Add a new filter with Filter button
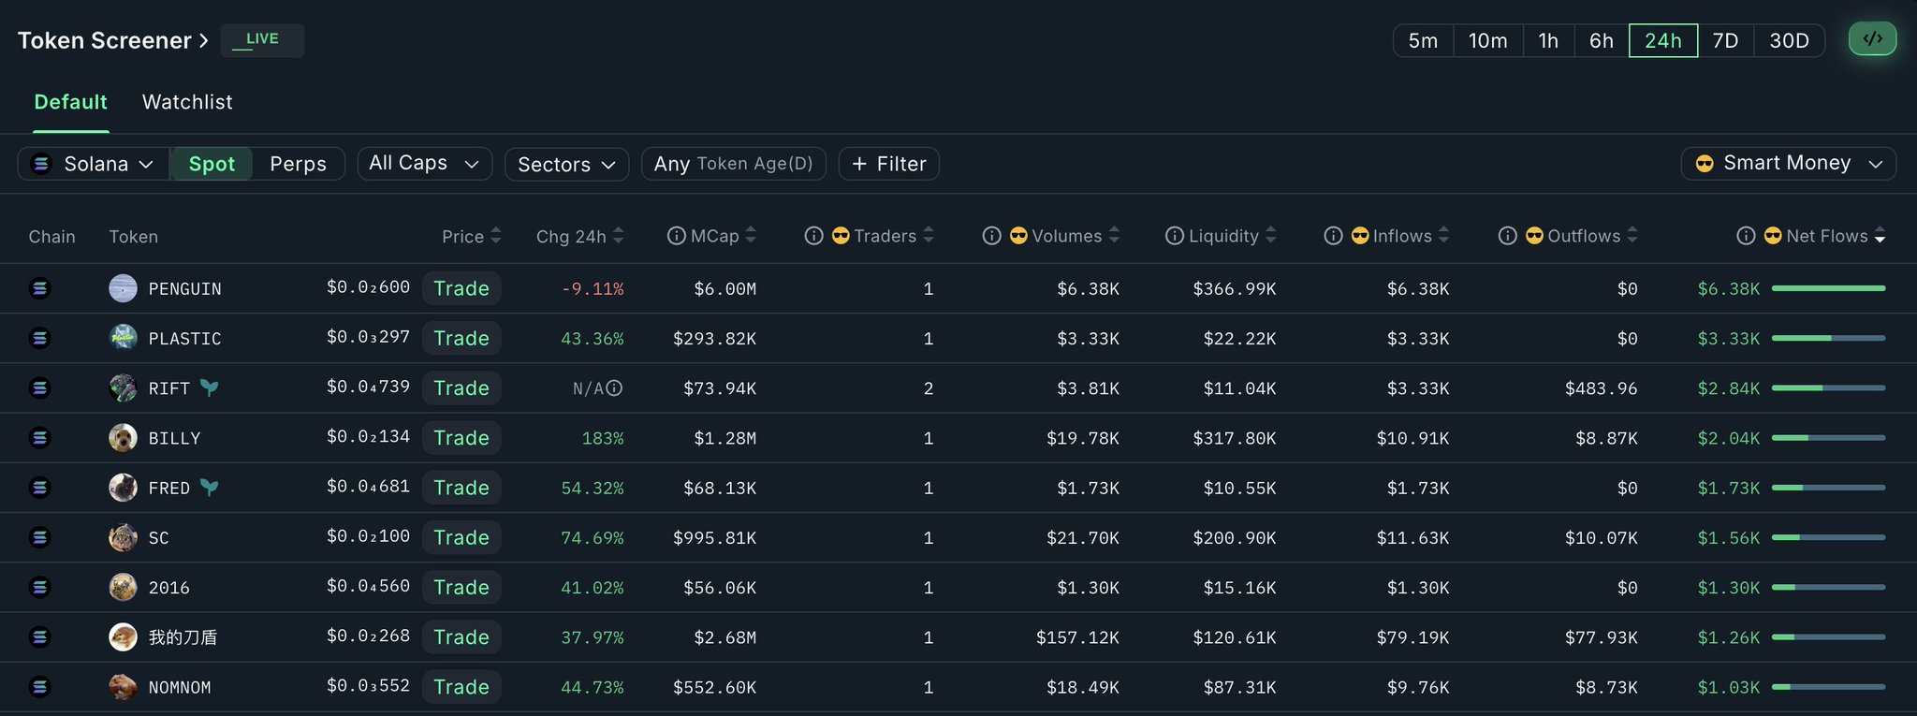Image resolution: width=1917 pixels, height=716 pixels. click(x=888, y=164)
